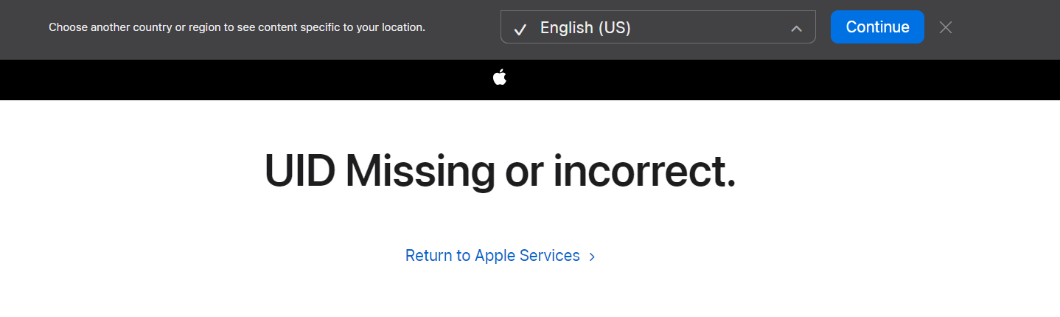Confirm region selection with Continue
The width and height of the screenshot is (1060, 317).
pyautogui.click(x=877, y=27)
